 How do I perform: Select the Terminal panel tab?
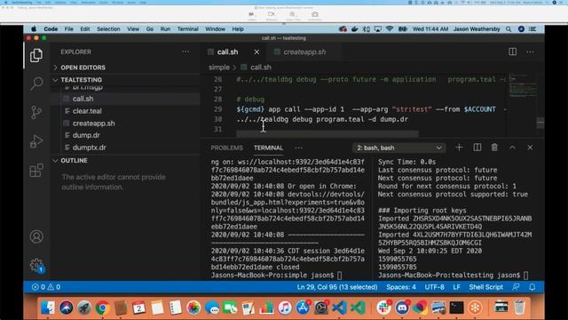coord(268,148)
